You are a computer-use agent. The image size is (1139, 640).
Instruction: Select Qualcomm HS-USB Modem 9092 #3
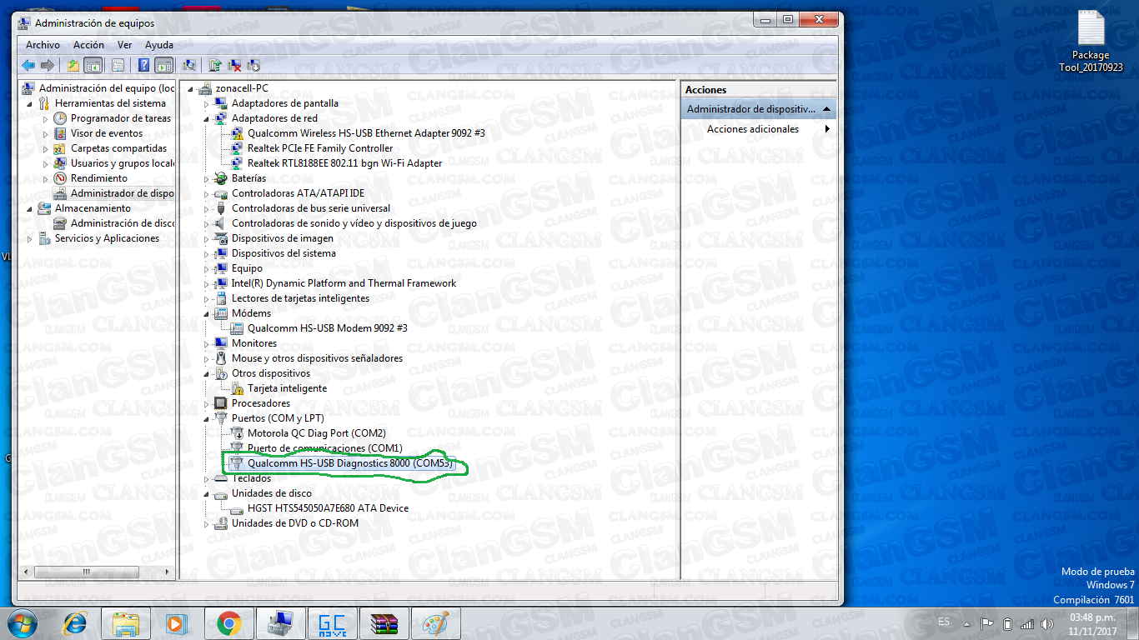pos(328,328)
